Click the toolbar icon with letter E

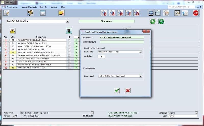(104, 13)
